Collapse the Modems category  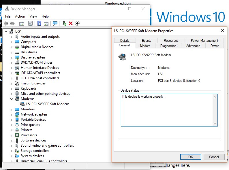pyautogui.click(x=11, y=99)
